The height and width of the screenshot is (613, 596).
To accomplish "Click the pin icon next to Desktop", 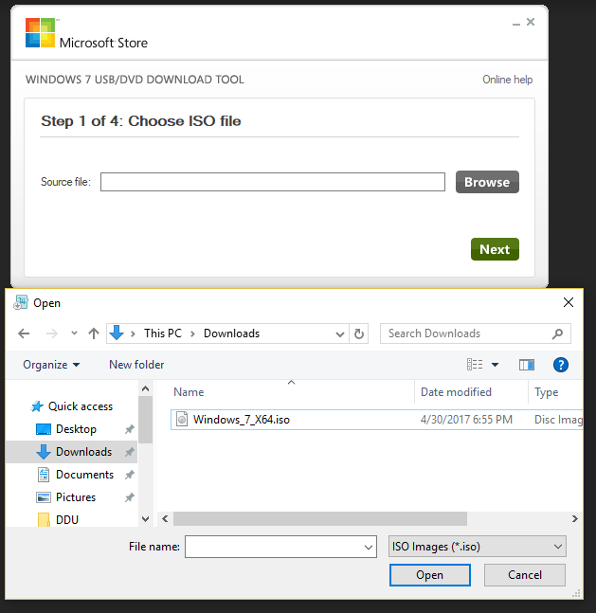I will [x=130, y=429].
